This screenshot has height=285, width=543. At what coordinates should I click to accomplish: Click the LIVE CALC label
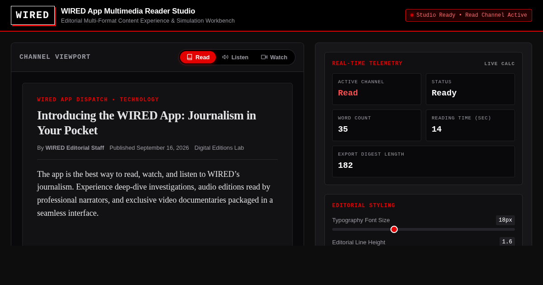(500, 64)
